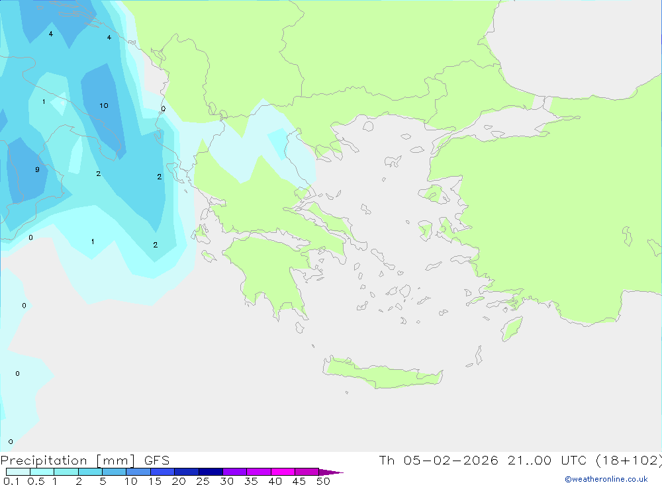662x485 pixels.
Task: Select the 5–10 mm legend color swatch
Action: (114, 472)
